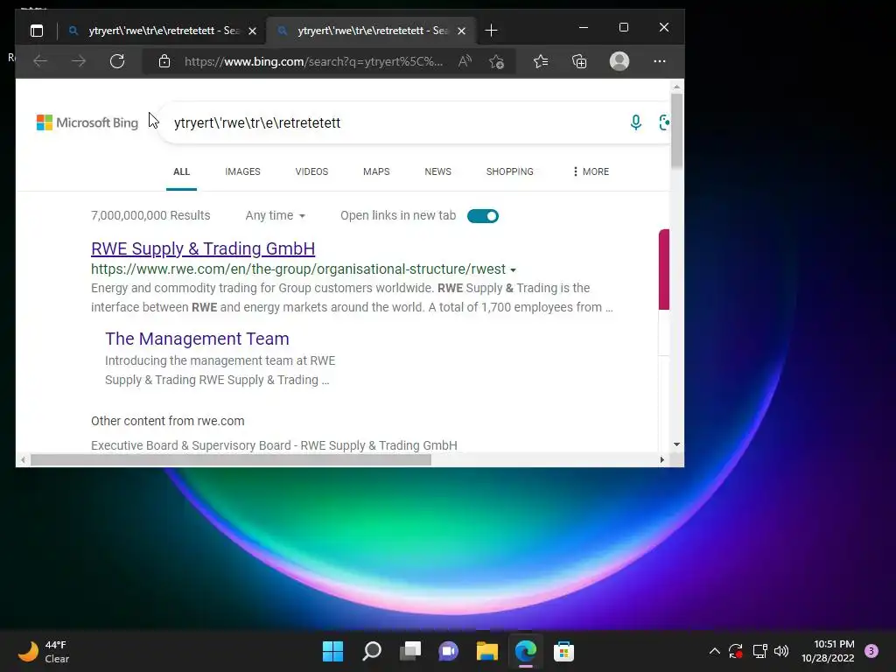Click the browser forward arrow
896x672 pixels.
coord(79,61)
